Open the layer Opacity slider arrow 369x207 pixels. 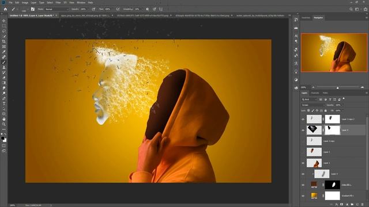tap(342, 105)
